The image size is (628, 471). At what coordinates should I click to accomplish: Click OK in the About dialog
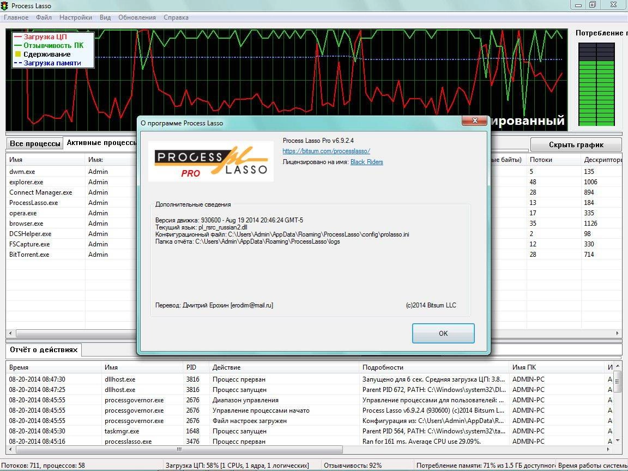coord(443,333)
